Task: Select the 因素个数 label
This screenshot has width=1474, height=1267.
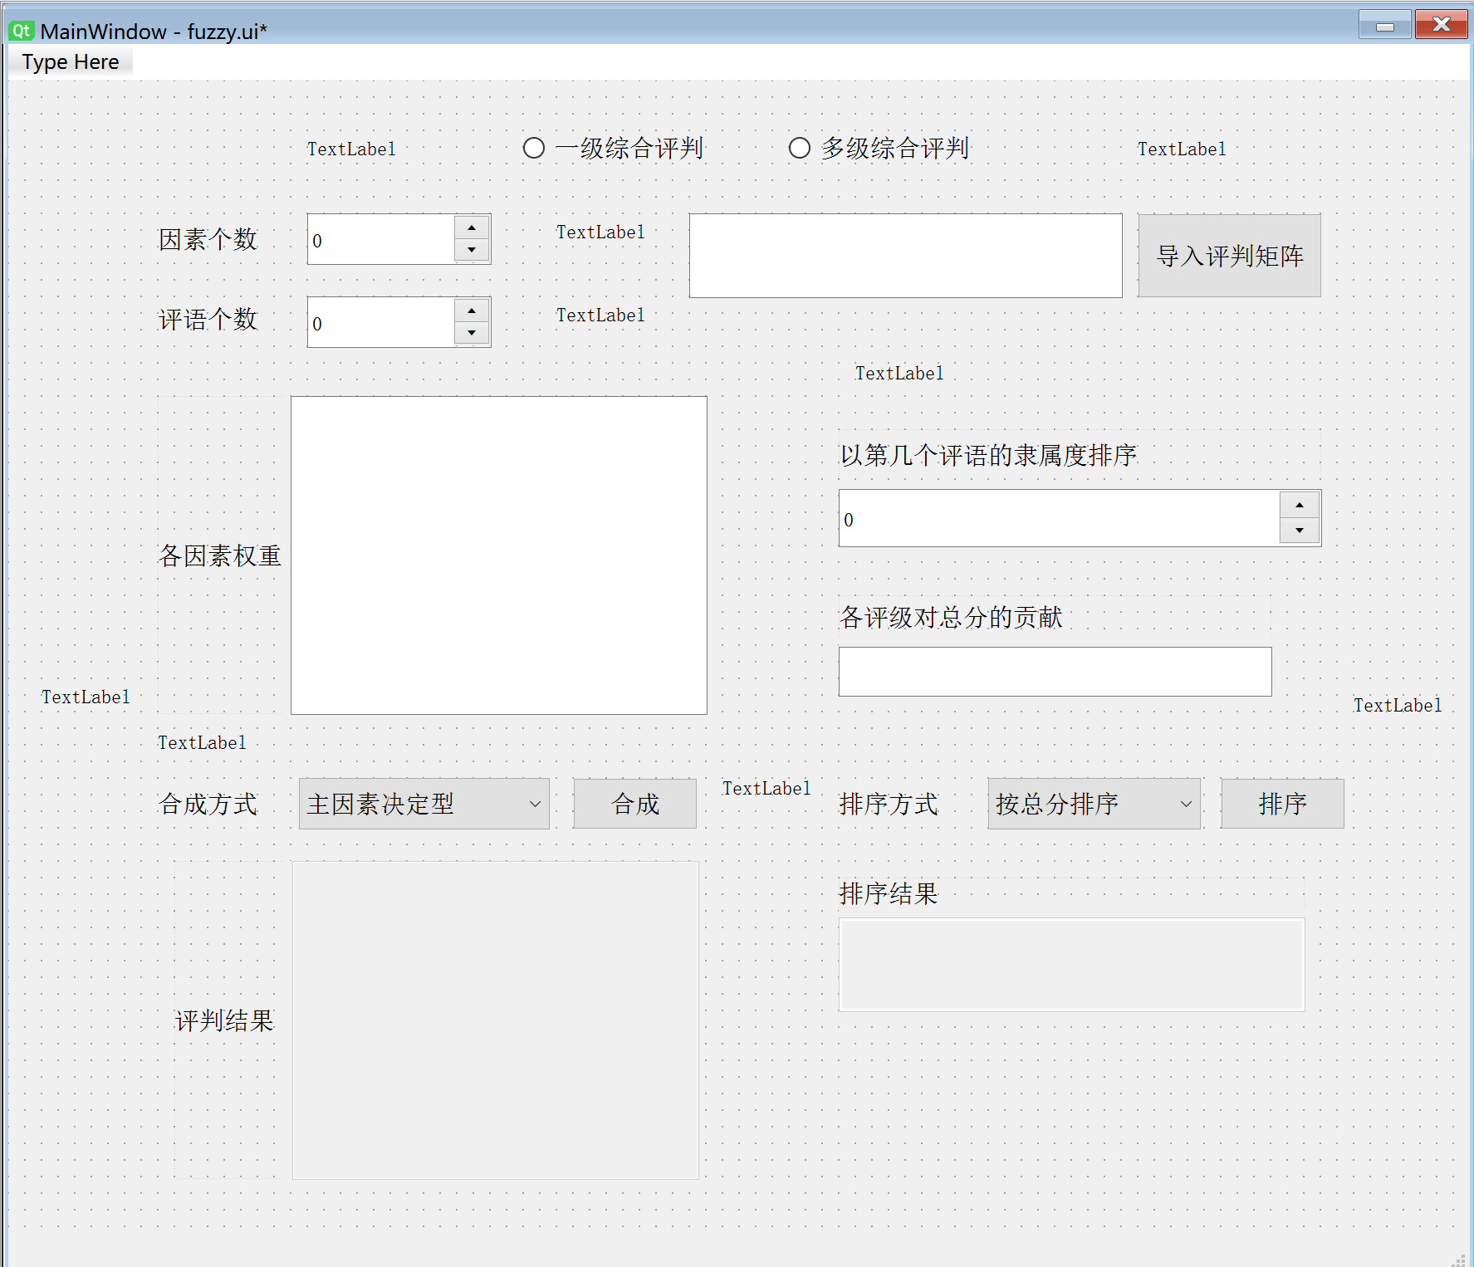Action: (208, 240)
